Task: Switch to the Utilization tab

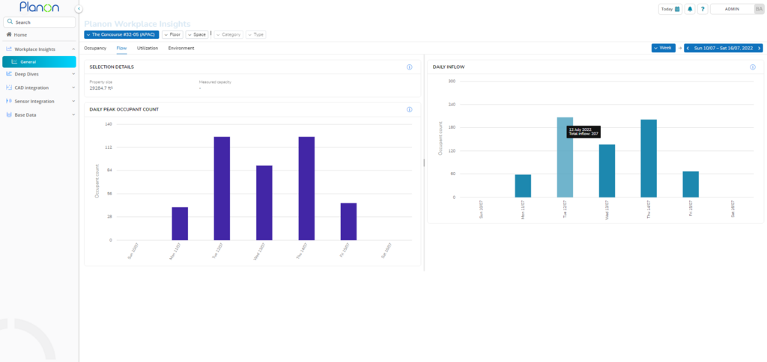Action: pos(148,49)
